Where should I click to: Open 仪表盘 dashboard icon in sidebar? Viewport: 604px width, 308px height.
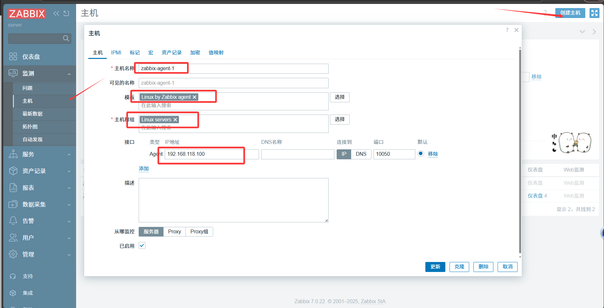point(13,57)
